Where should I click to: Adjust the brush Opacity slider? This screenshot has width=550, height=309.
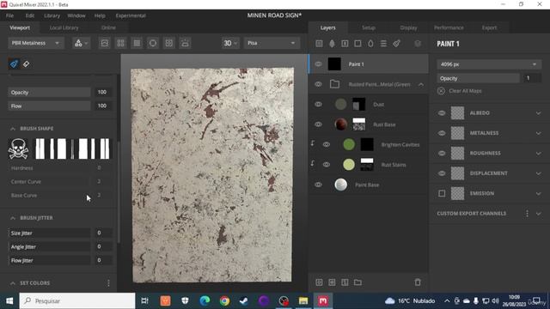coord(49,92)
